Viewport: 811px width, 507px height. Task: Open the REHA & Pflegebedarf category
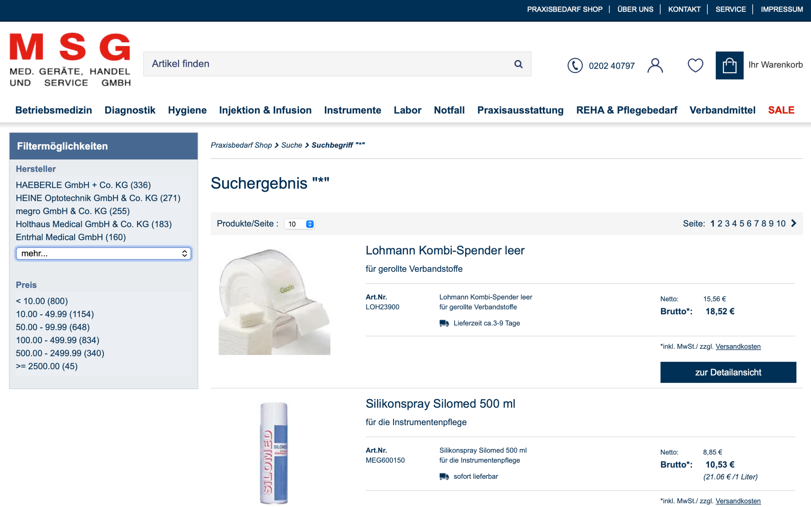[x=627, y=110]
